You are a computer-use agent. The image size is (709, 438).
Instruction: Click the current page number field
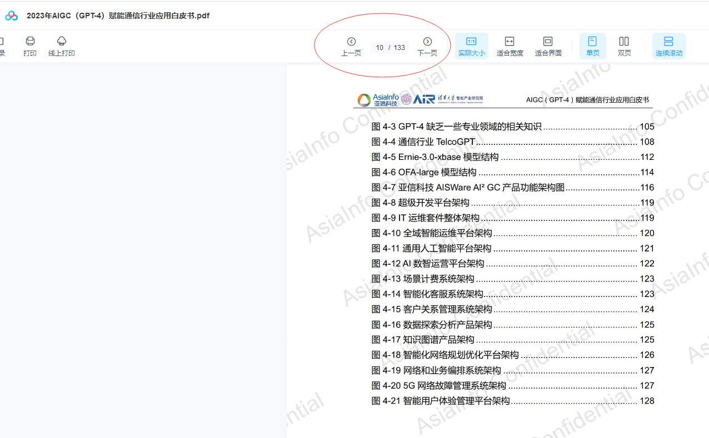click(380, 48)
